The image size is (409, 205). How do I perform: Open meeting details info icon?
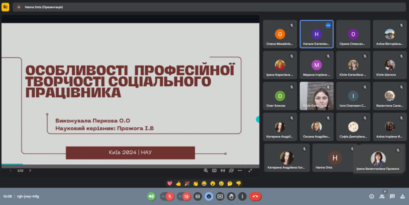[371, 196]
